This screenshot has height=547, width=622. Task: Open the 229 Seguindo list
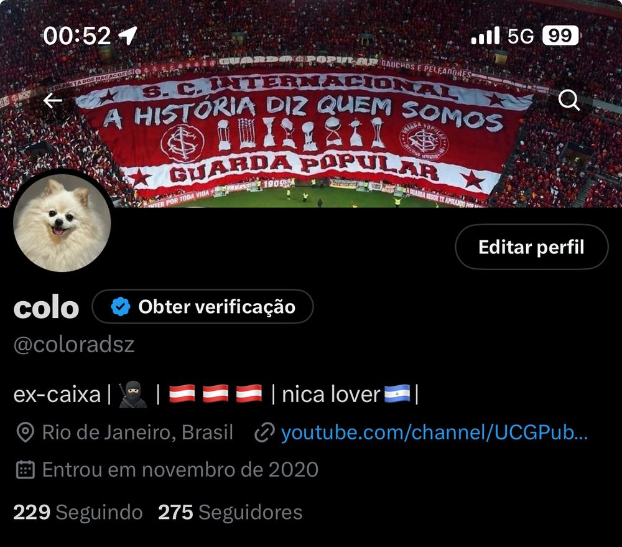tap(78, 512)
